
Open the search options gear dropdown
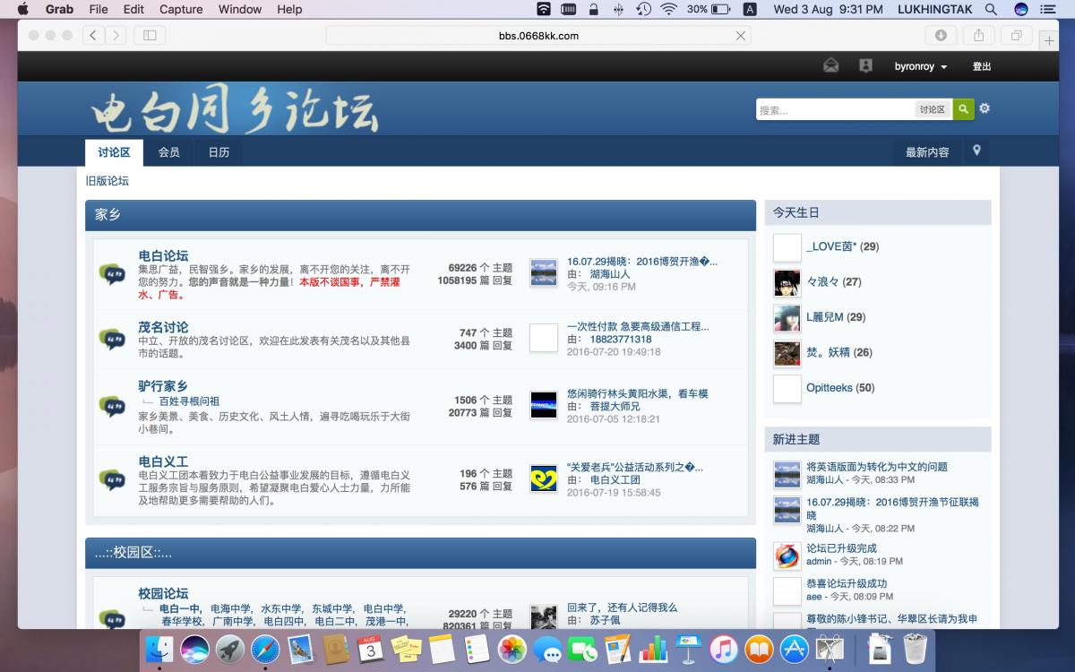click(x=985, y=108)
